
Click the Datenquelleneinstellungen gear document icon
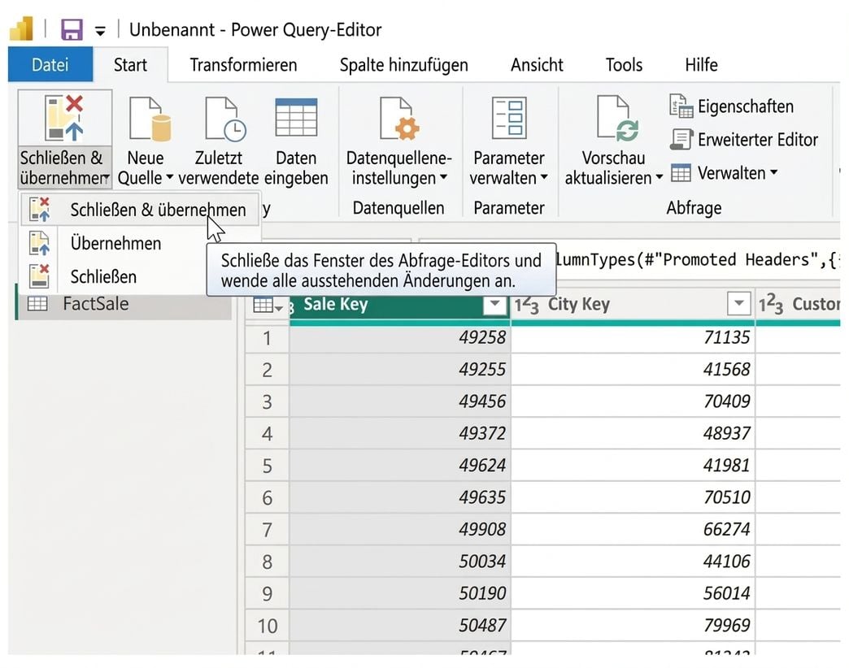coord(399,119)
